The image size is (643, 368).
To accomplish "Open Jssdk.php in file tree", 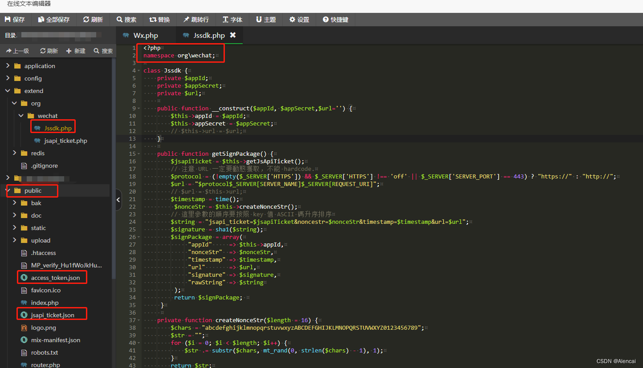I will (x=58, y=128).
